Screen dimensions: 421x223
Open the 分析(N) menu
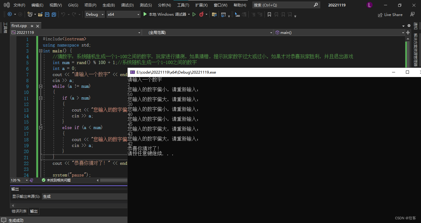(164, 5)
